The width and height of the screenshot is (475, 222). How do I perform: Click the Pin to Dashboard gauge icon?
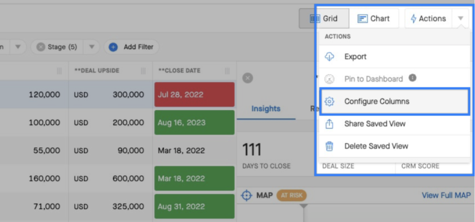point(329,79)
